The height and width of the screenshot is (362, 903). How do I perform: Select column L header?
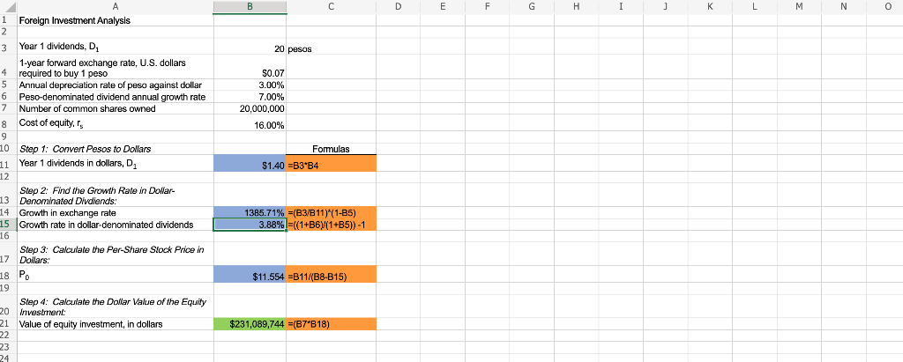coord(755,7)
